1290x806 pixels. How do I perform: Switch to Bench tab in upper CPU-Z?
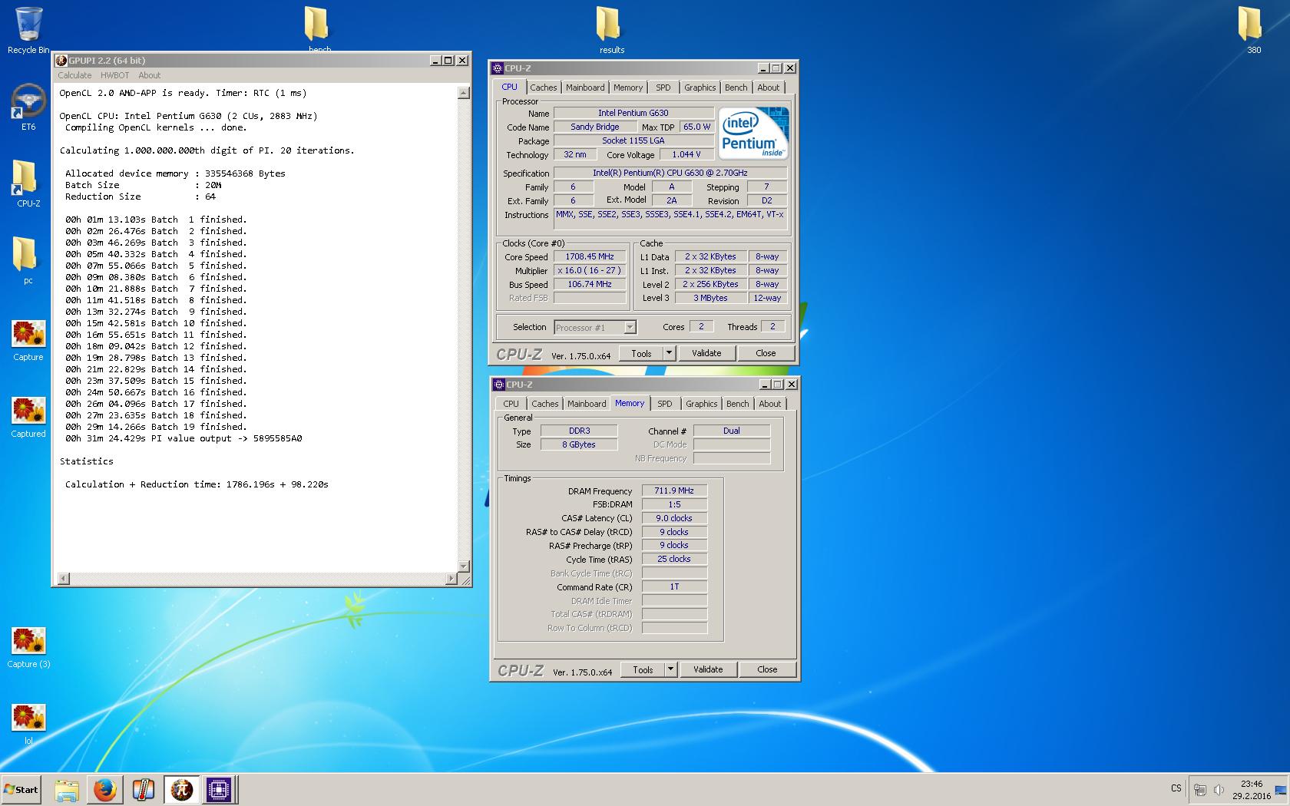(736, 88)
